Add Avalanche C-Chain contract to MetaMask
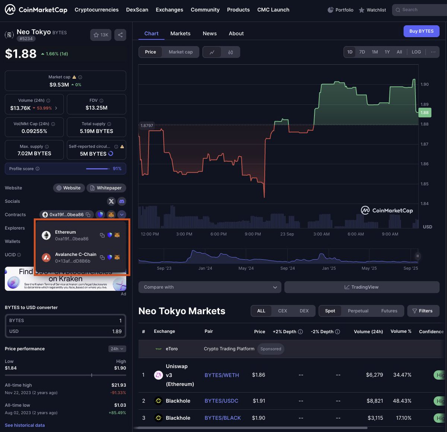The image size is (447, 432). click(x=117, y=258)
